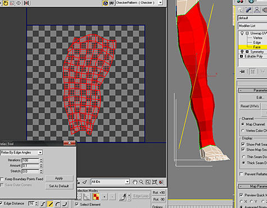Click the Rot. -90 button
267x208 pixels.
[159, 200]
